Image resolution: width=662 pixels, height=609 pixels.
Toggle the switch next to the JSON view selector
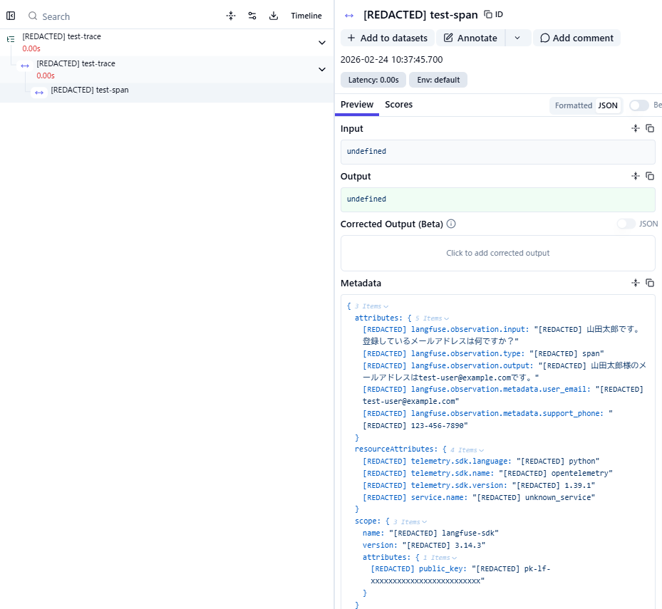[638, 105]
